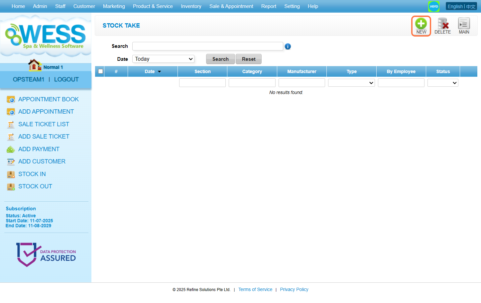
Task: Open the Report menu
Action: [269, 6]
